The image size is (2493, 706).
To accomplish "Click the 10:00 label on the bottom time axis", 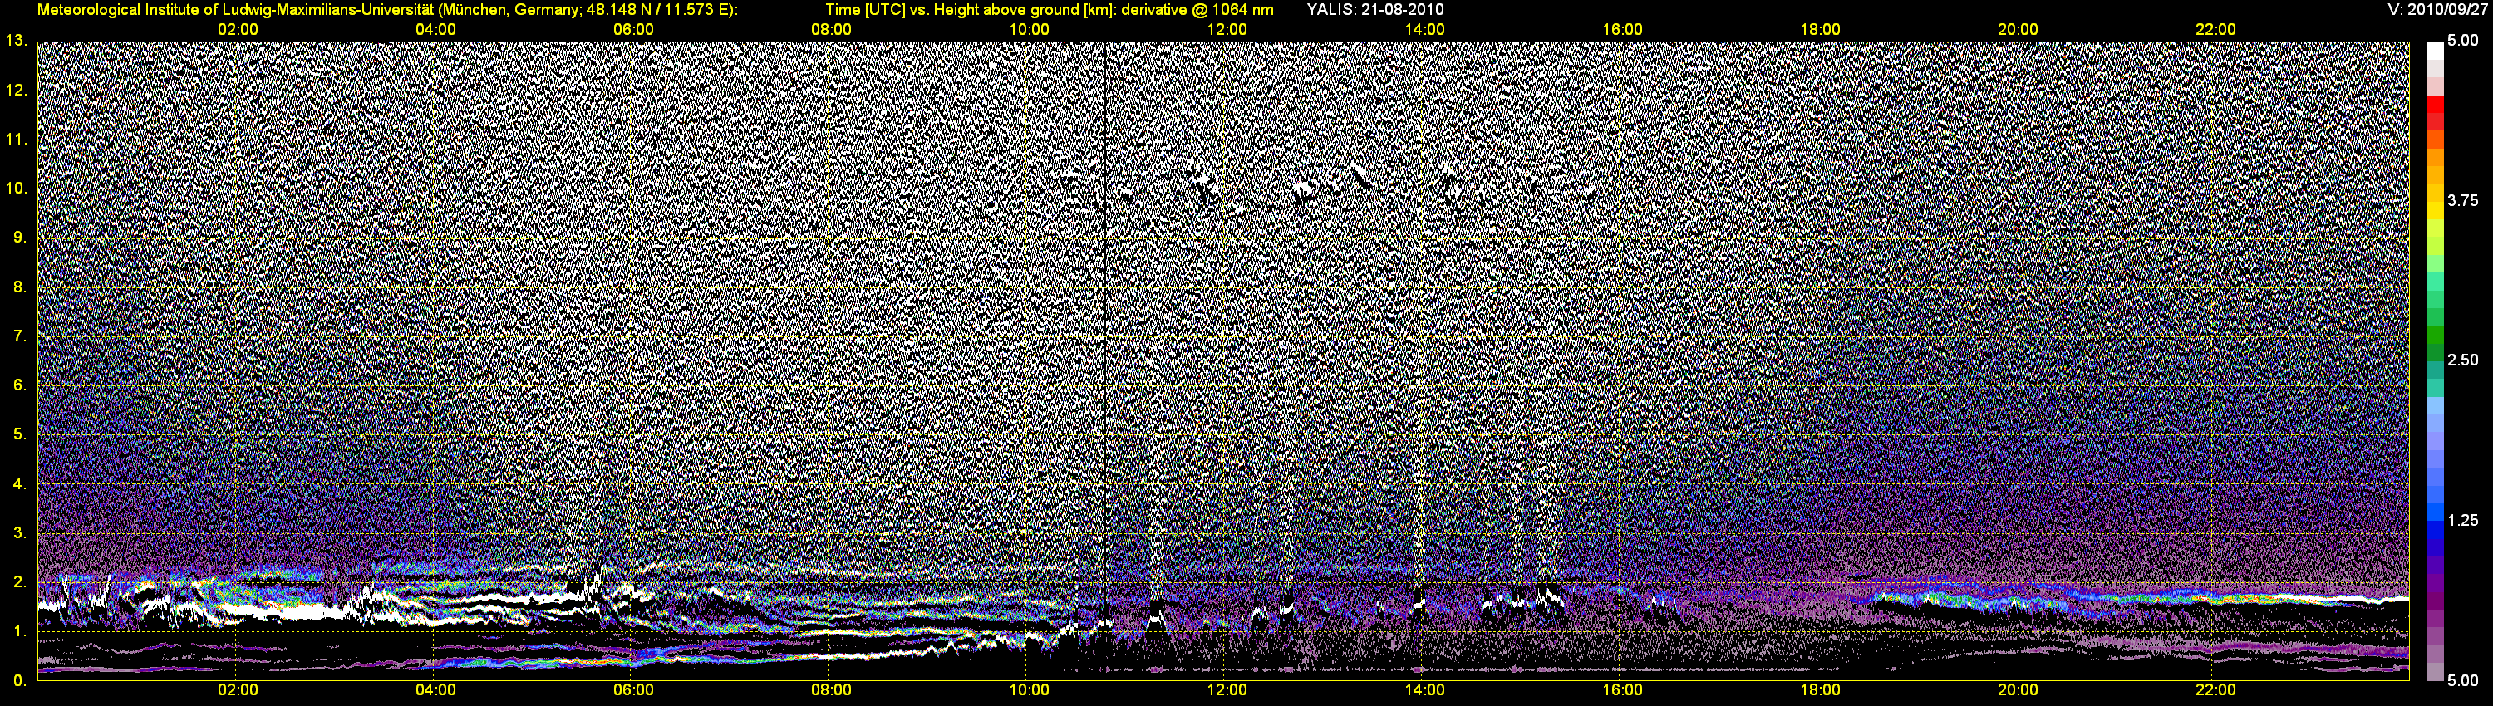I will [x=1029, y=689].
